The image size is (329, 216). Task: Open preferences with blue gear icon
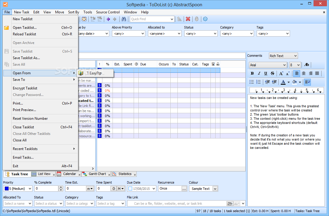205,19
